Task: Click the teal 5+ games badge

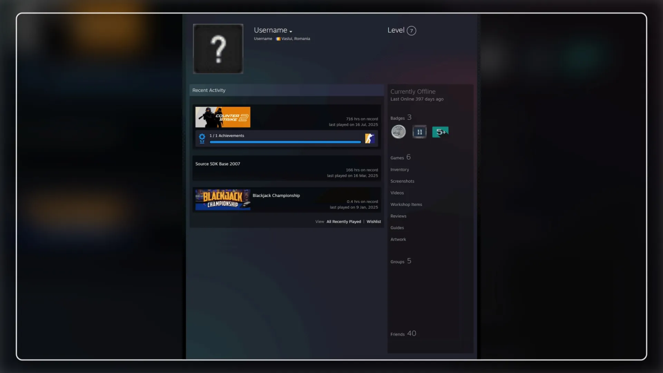Action: click(440, 132)
